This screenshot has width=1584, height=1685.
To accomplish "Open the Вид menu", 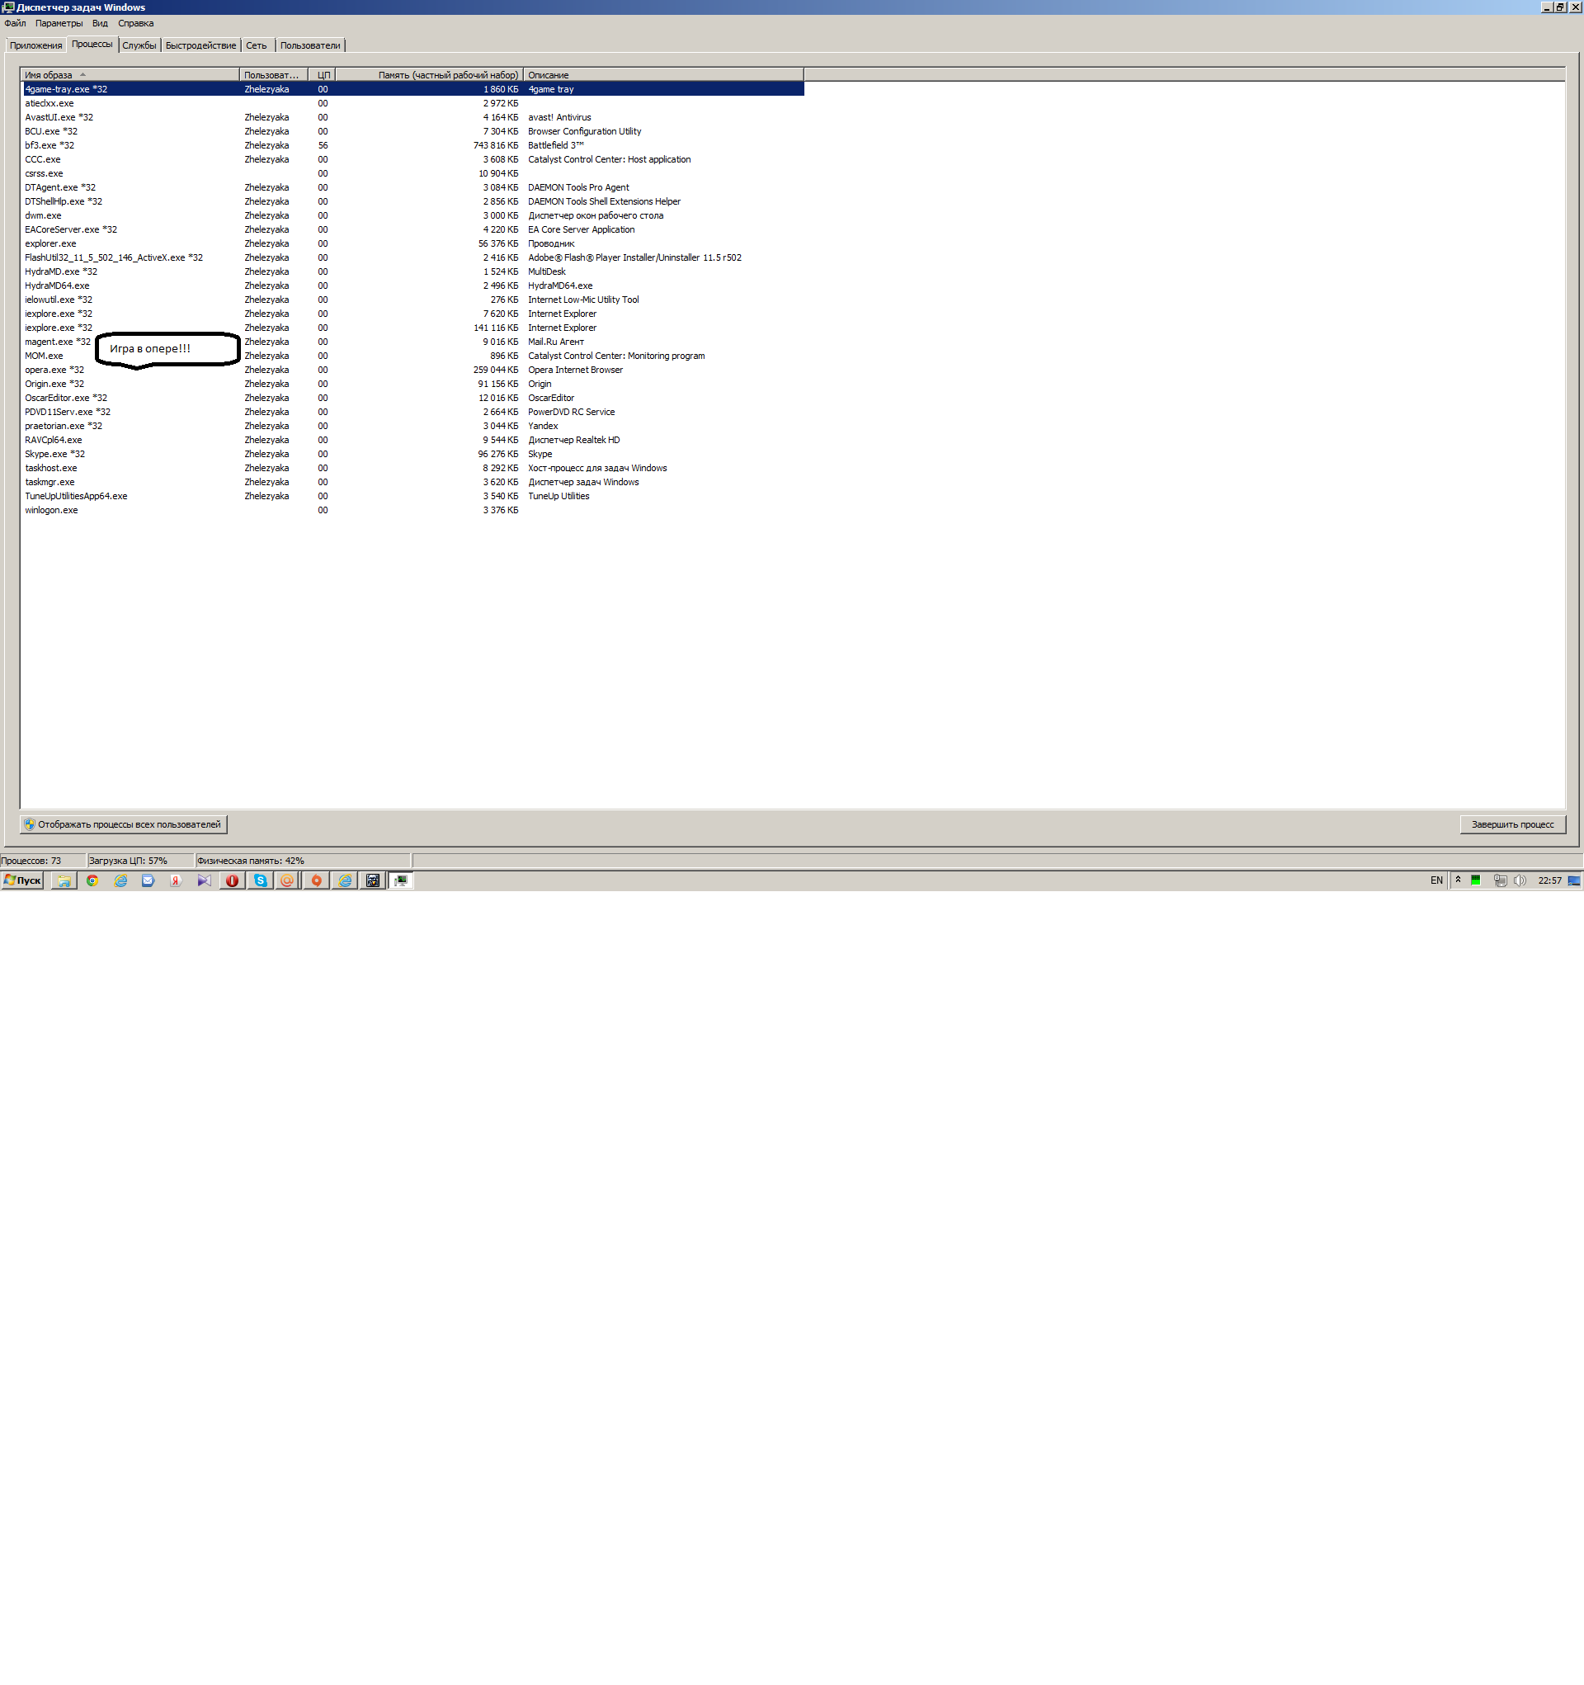I will click(100, 24).
